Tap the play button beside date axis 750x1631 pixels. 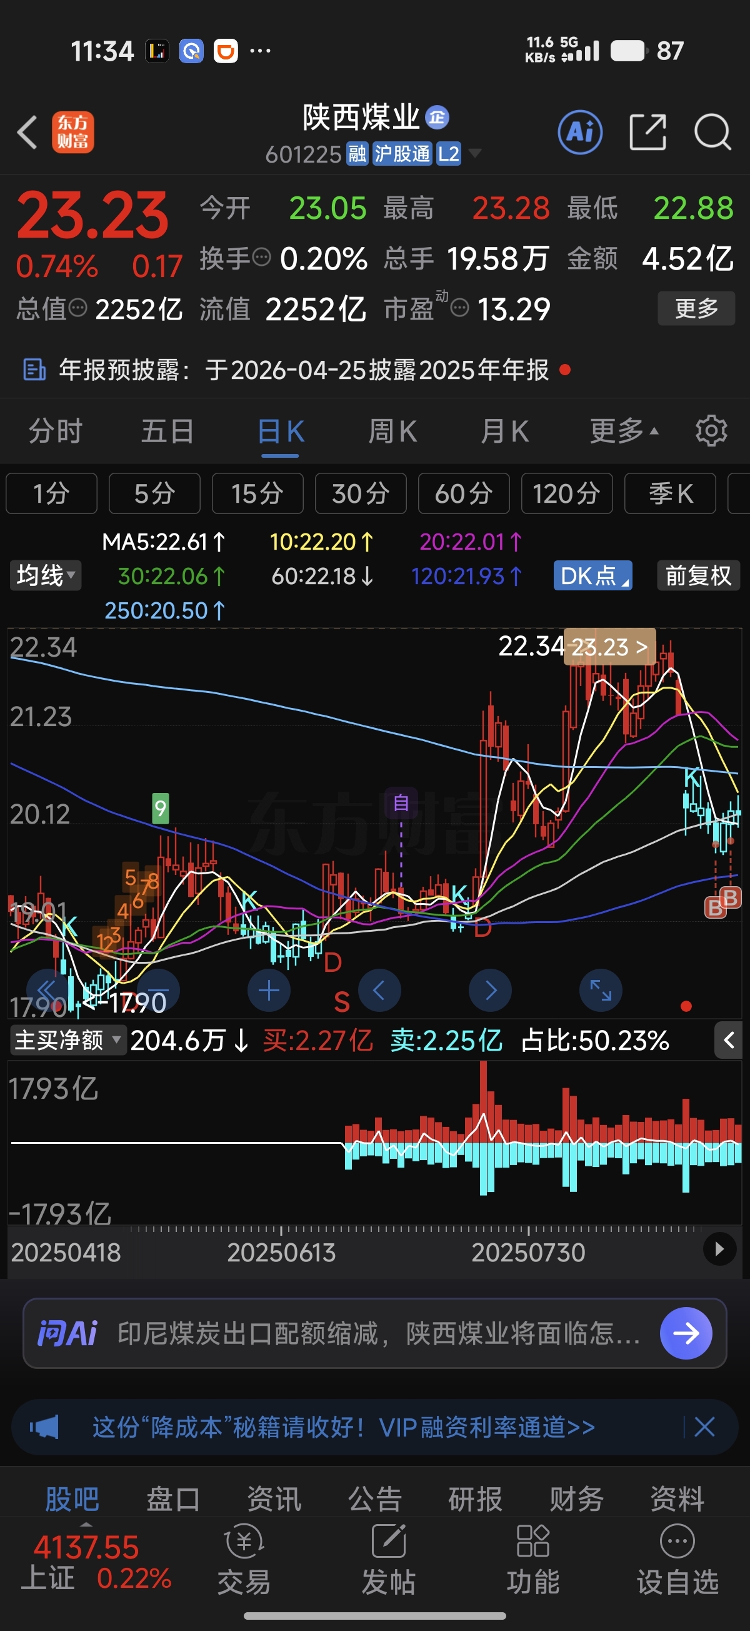(x=719, y=1250)
